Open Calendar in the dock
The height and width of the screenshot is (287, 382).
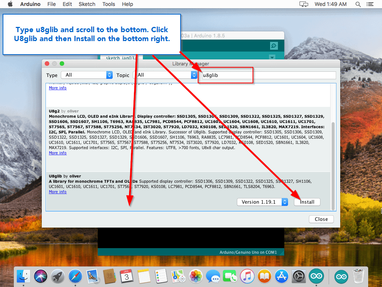(126, 277)
